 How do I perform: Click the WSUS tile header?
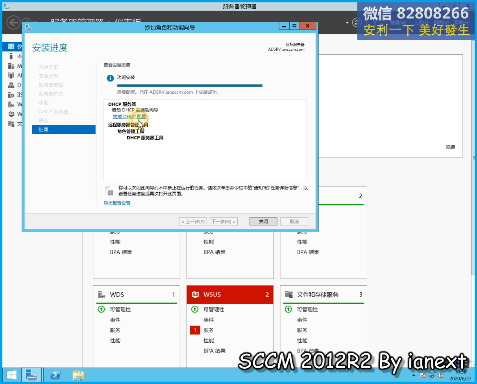[230, 294]
